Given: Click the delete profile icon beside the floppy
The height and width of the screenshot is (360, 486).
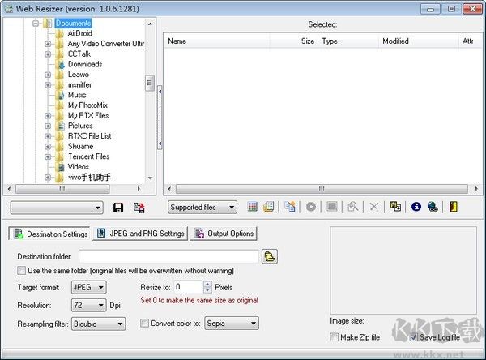Looking at the screenshot, I should click(139, 208).
